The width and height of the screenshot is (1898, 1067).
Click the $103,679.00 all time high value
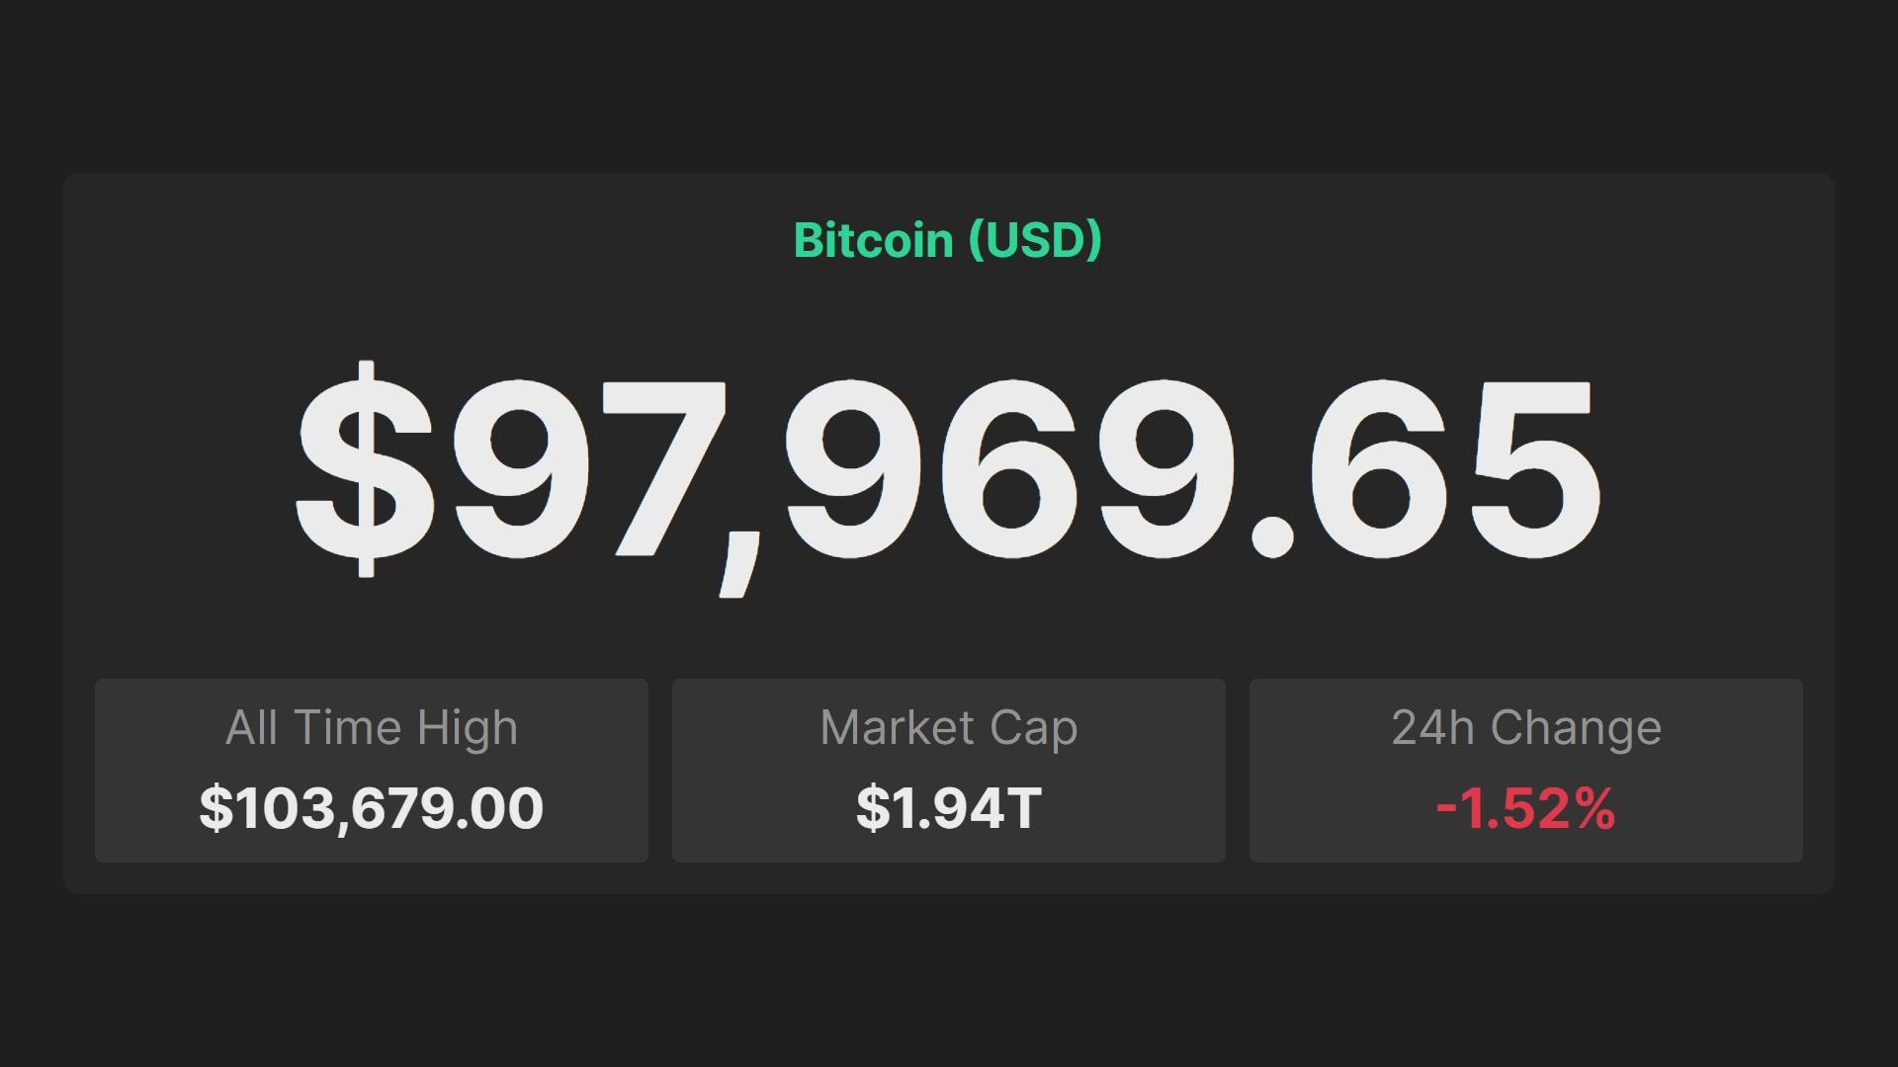(x=372, y=808)
